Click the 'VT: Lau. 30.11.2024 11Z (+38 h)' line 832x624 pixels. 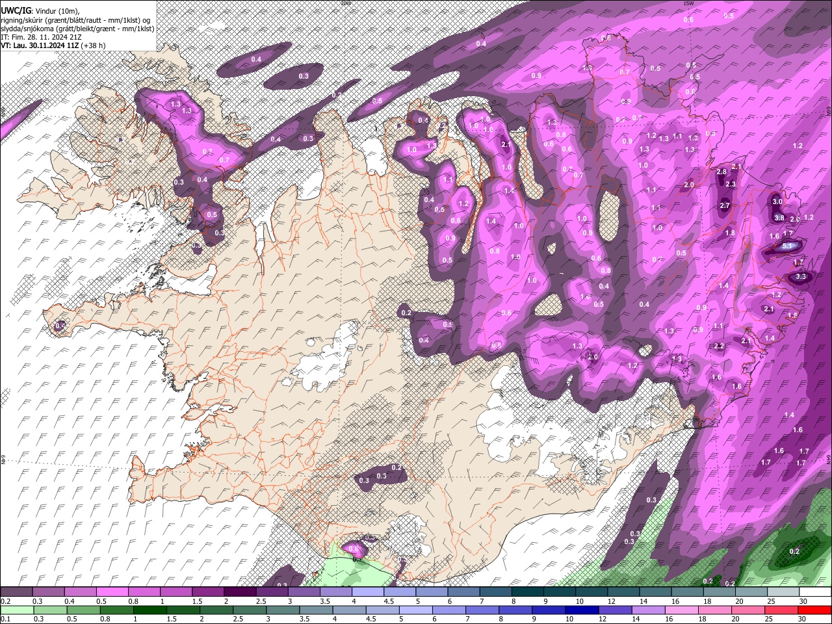[53, 45]
